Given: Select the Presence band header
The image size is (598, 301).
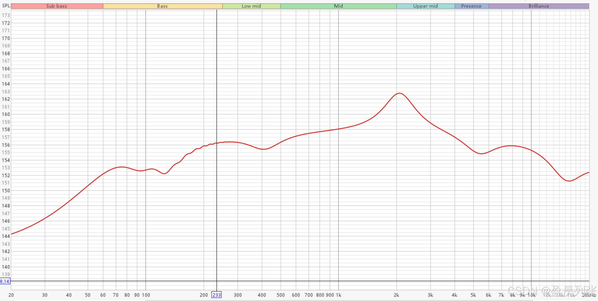Looking at the screenshot, I should tap(471, 6).
